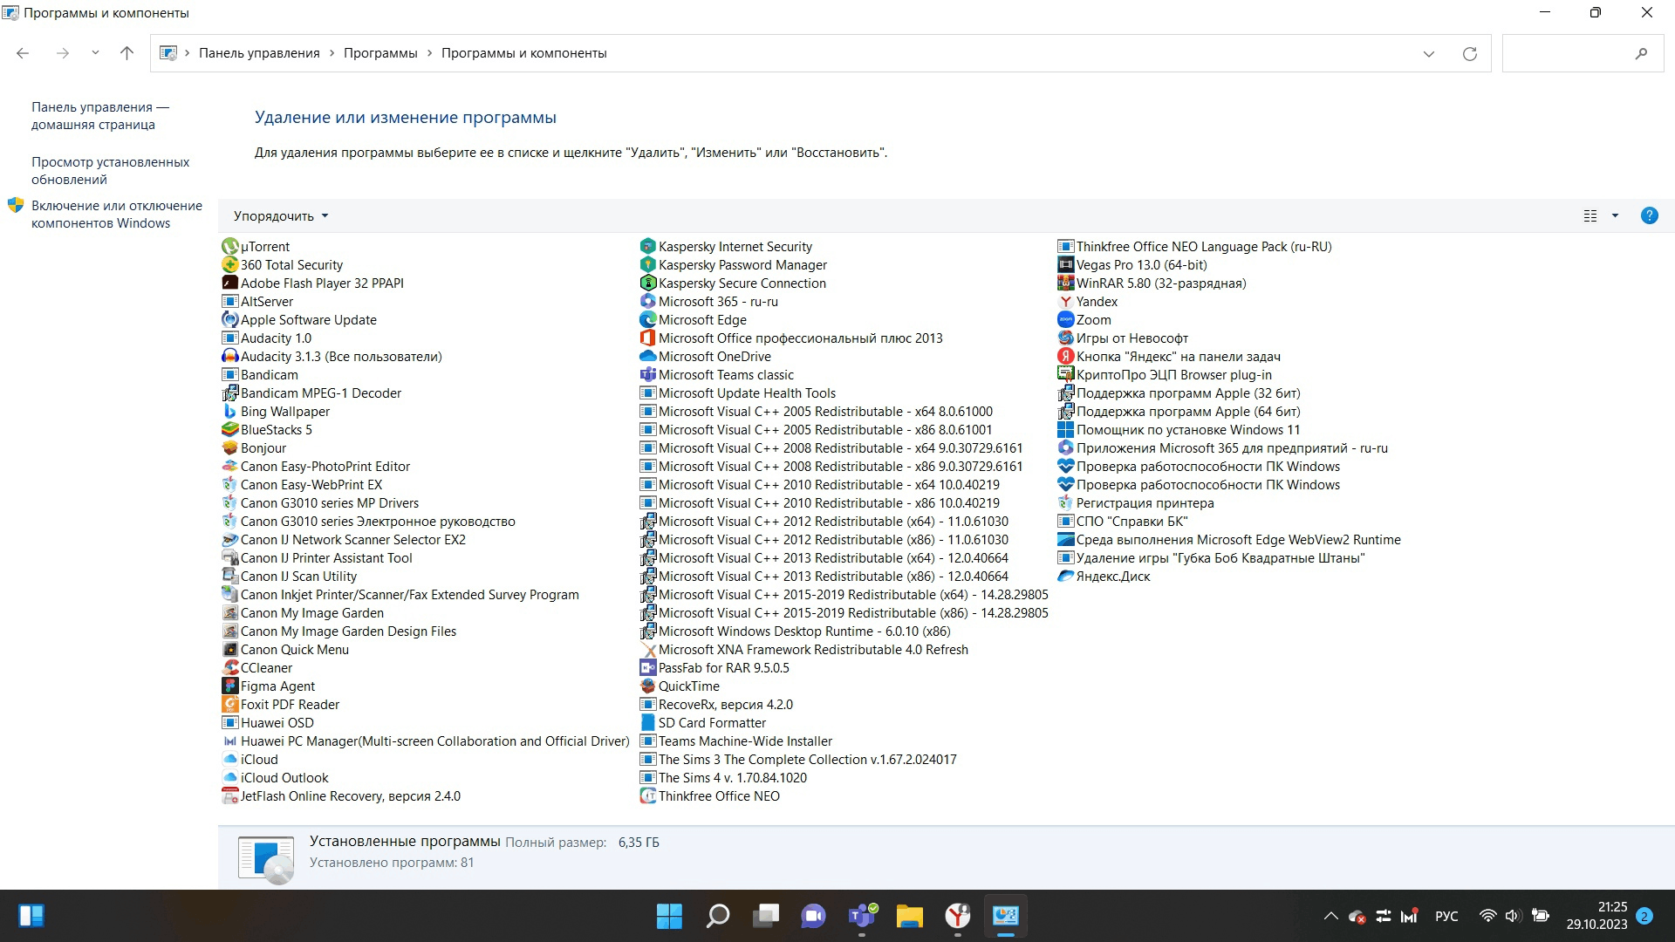Select the 360 Total Security icon
This screenshot has width=1675, height=942.
pyautogui.click(x=230, y=265)
